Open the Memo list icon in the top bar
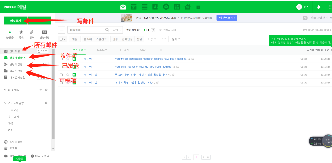Screen dimensions: 332x163 pos(144,7)
